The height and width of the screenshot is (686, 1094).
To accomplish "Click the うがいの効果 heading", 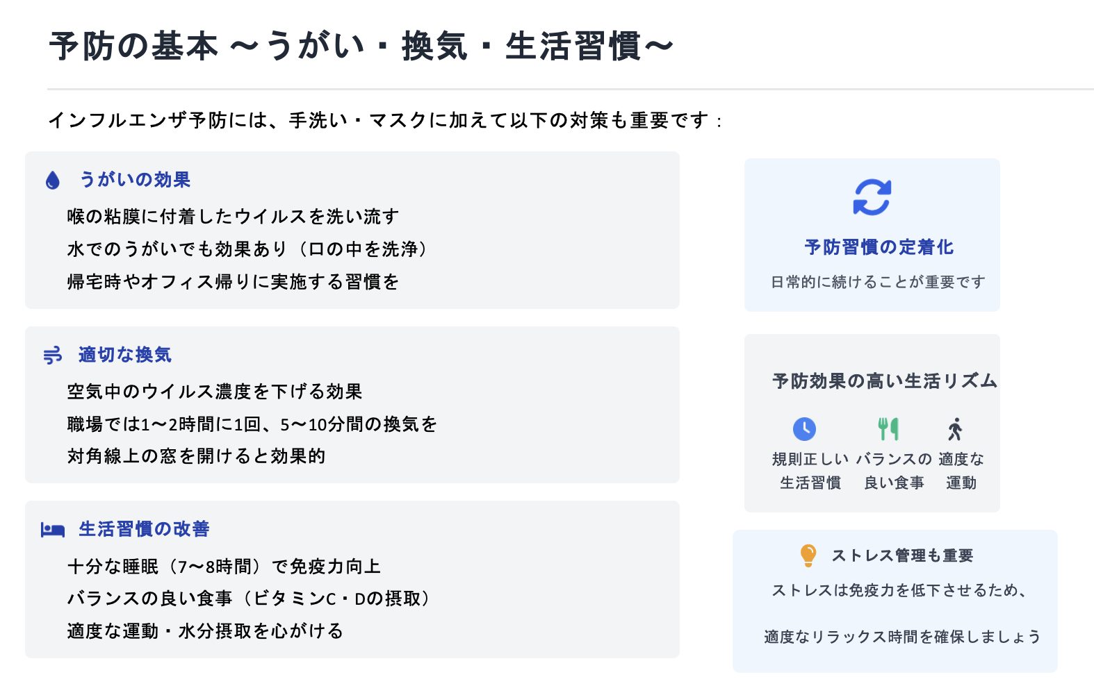I will 135,180.
